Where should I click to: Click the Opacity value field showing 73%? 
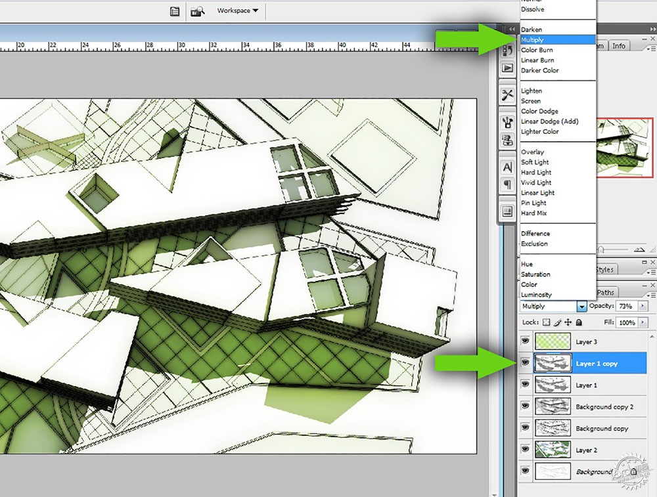click(626, 307)
